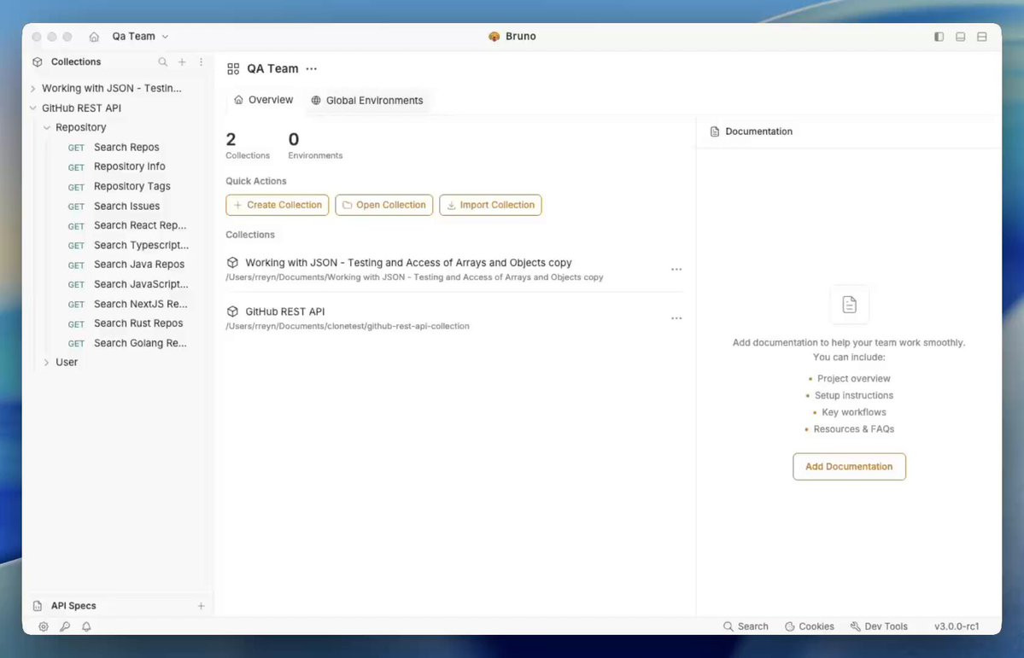
Task: Open the Repository Info request
Action: click(129, 166)
